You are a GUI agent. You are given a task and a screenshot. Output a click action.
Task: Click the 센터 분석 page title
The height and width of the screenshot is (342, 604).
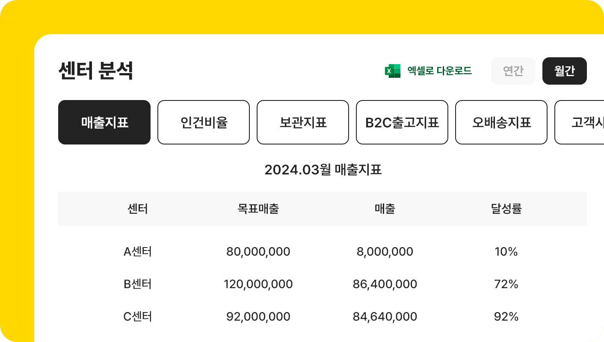pos(96,71)
